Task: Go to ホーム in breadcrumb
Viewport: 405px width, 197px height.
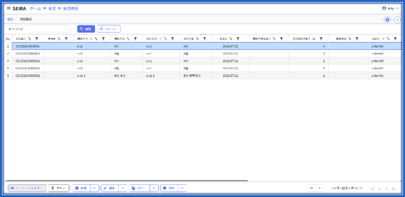Action: 35,9
